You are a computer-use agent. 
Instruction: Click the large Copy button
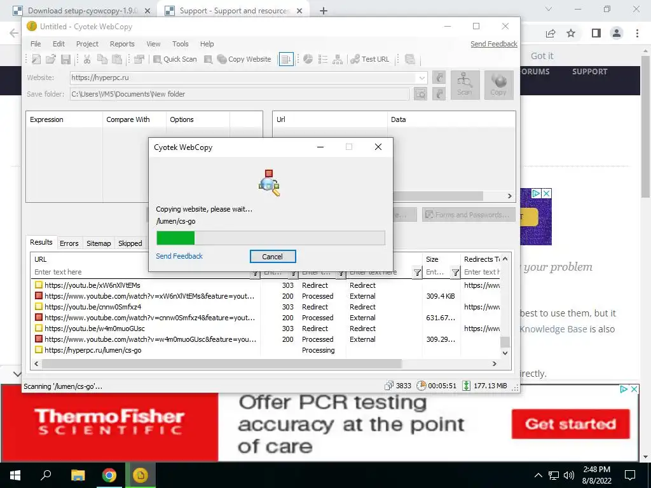[x=498, y=85]
